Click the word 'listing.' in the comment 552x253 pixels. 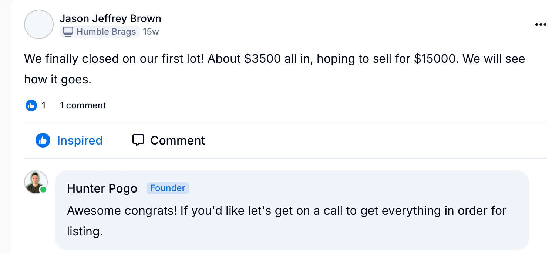pos(85,231)
